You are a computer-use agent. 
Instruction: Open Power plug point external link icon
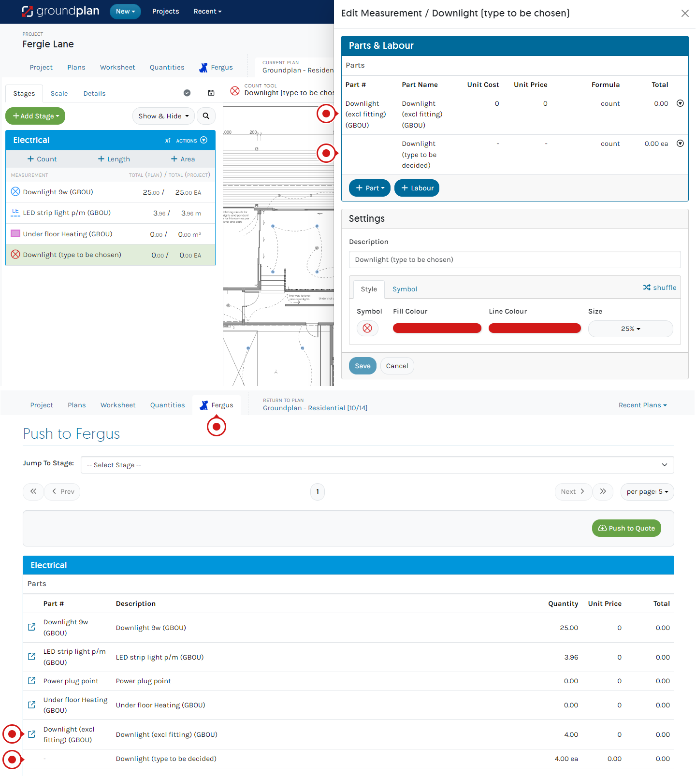(x=32, y=681)
